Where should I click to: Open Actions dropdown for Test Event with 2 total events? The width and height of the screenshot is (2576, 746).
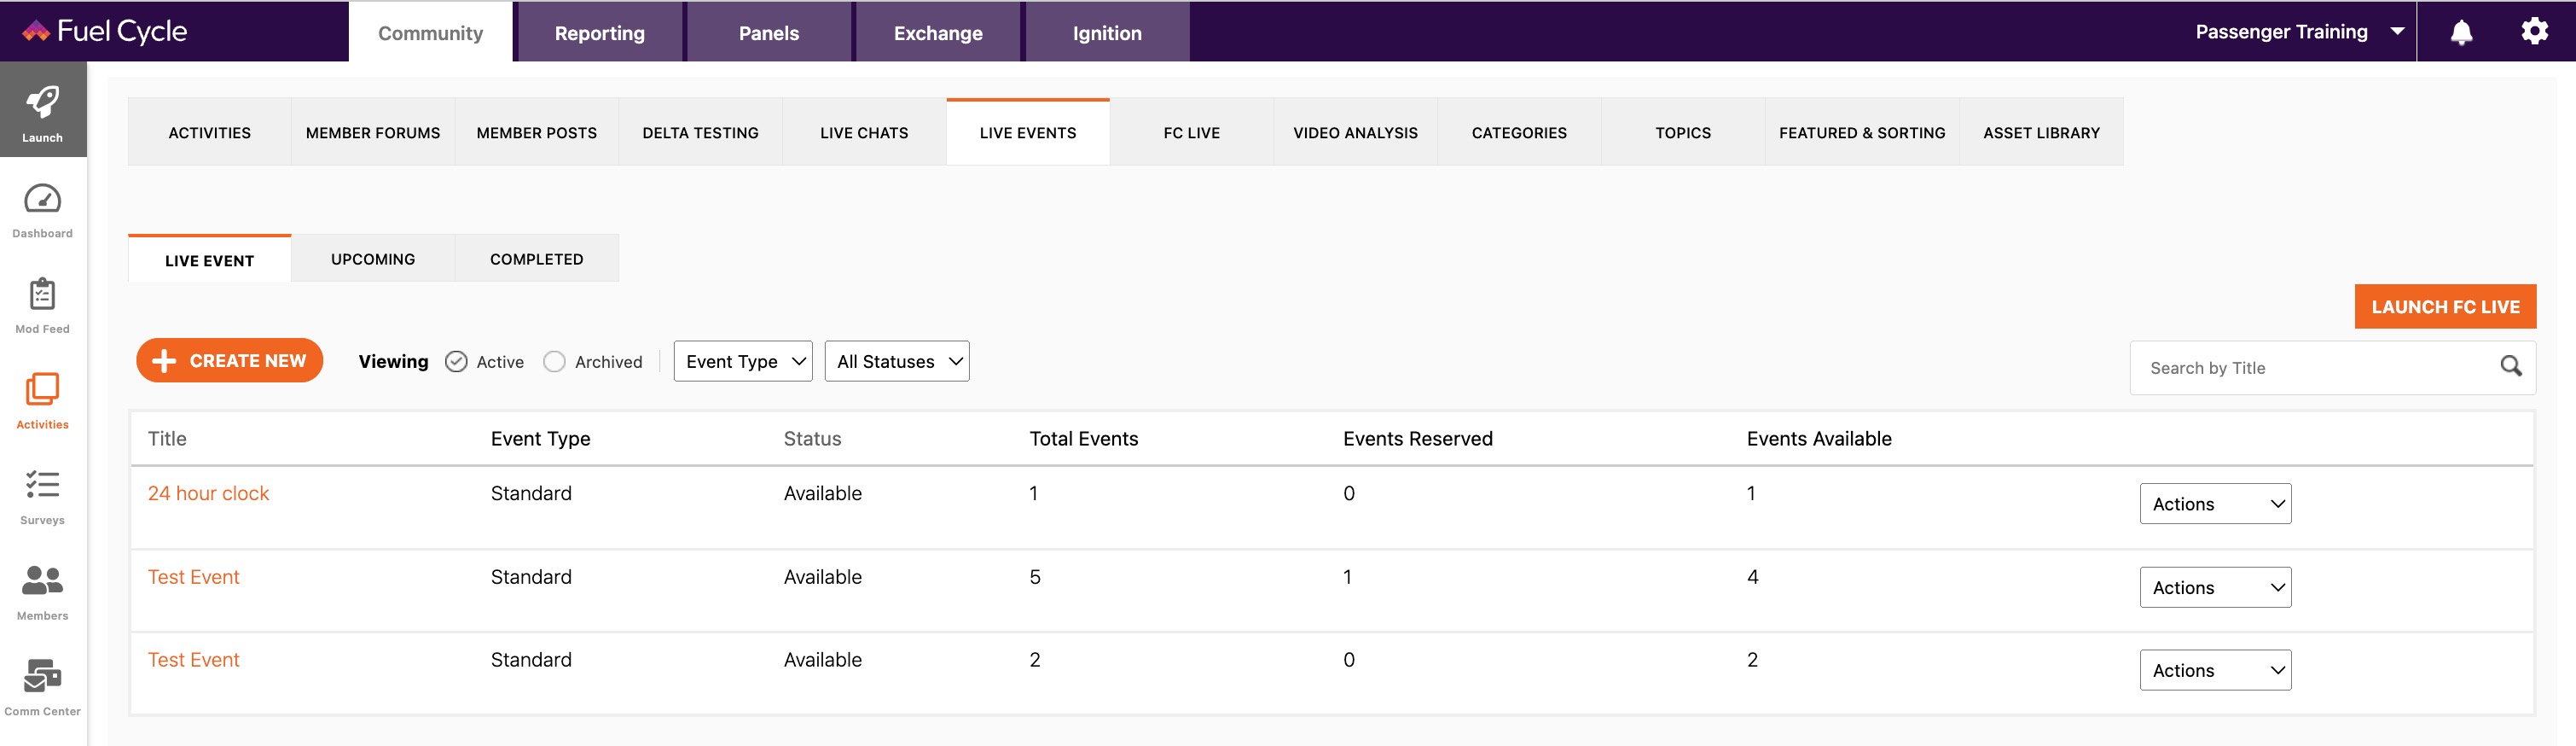click(x=2215, y=671)
